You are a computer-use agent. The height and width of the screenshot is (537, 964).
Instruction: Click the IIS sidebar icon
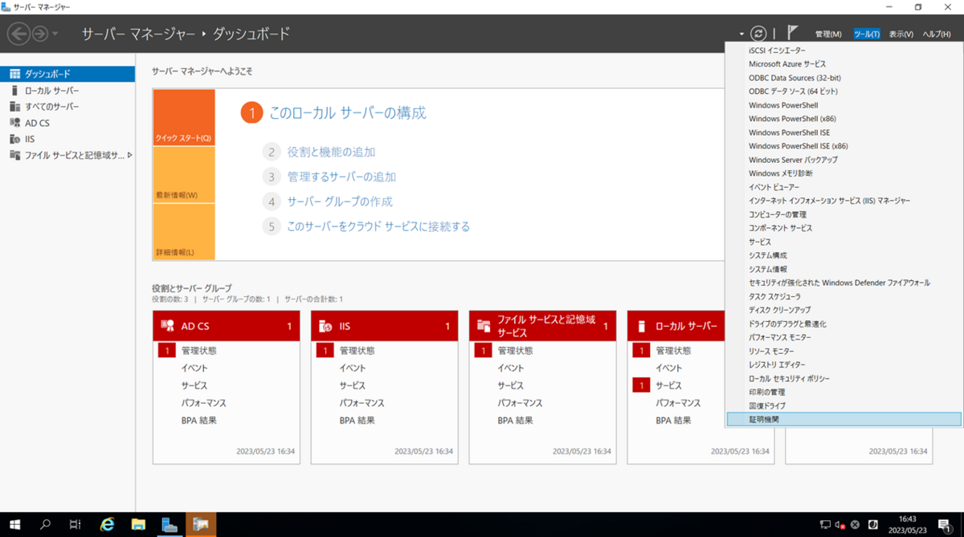(14, 139)
